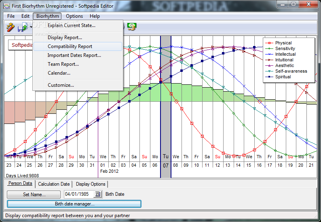Click Sensitivity in the chart legend
The image size is (321, 222).
(285, 49)
